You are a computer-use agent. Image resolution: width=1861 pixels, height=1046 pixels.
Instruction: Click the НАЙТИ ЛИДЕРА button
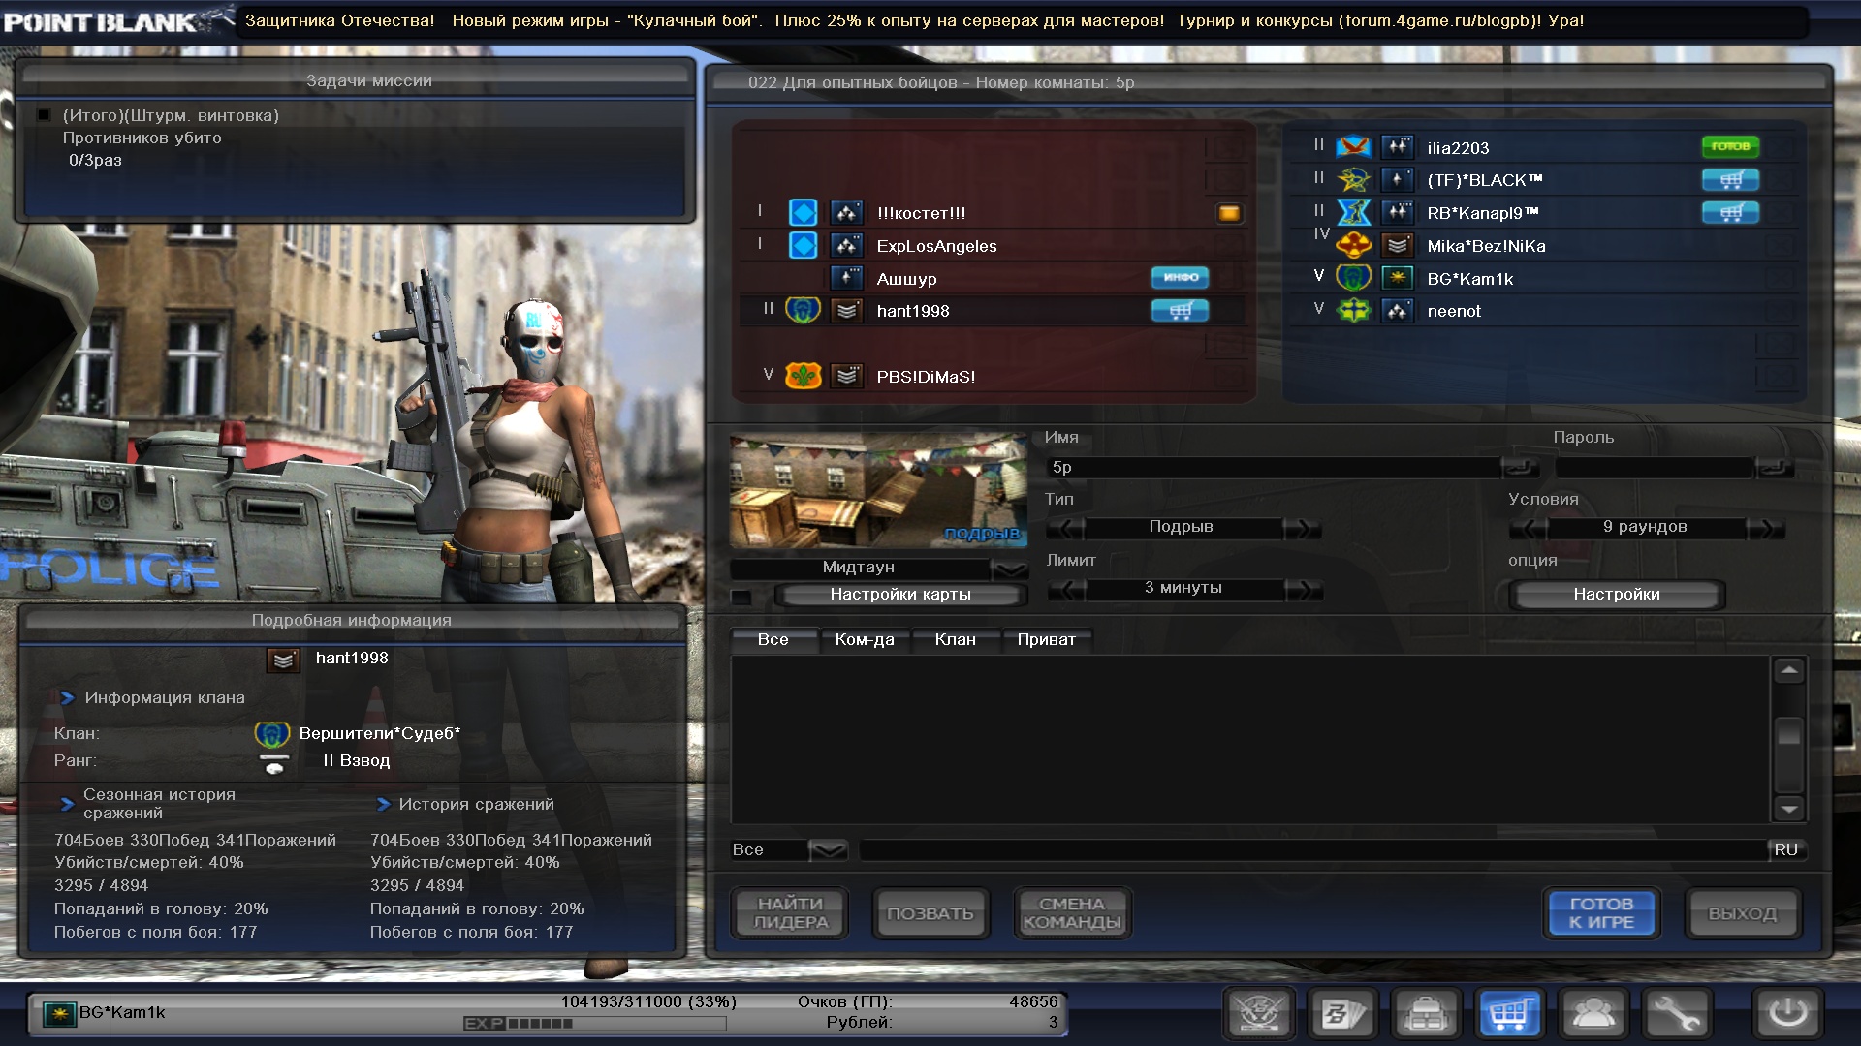coord(790,913)
